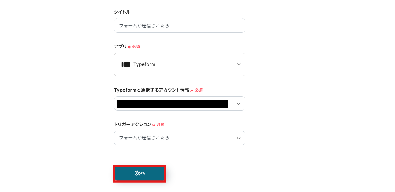Viewport: 395px width, 192px height.
Task: Click the 必須 marker next to トリガーアクション
Action: (x=161, y=125)
